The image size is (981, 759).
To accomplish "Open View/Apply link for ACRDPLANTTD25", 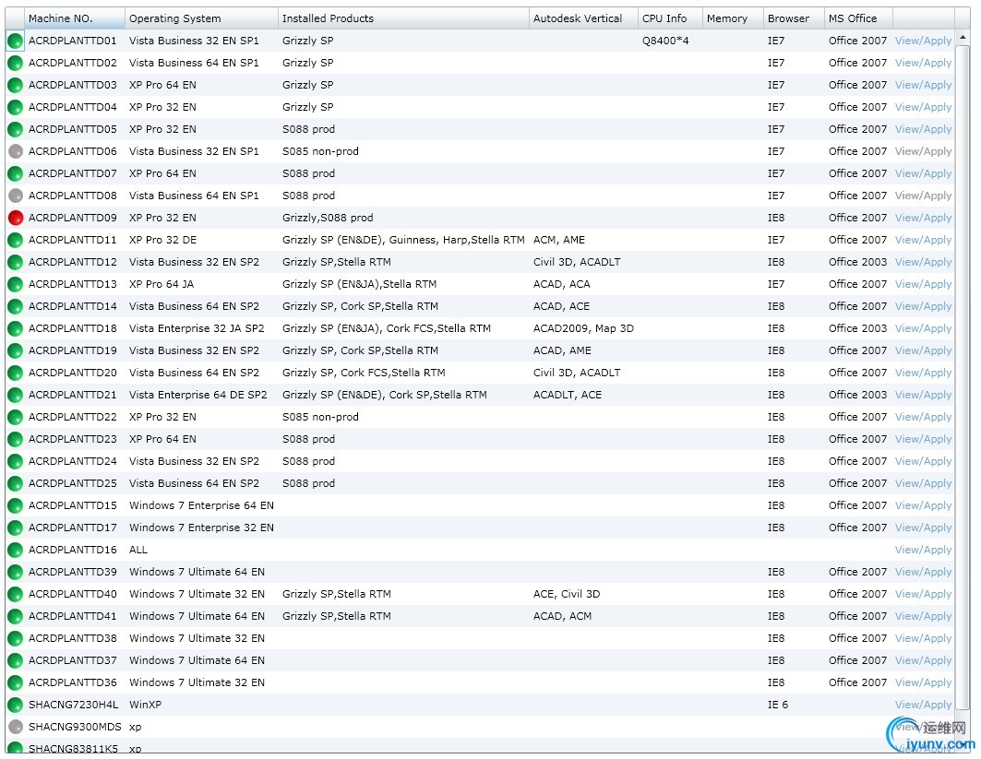I will pyautogui.click(x=923, y=483).
